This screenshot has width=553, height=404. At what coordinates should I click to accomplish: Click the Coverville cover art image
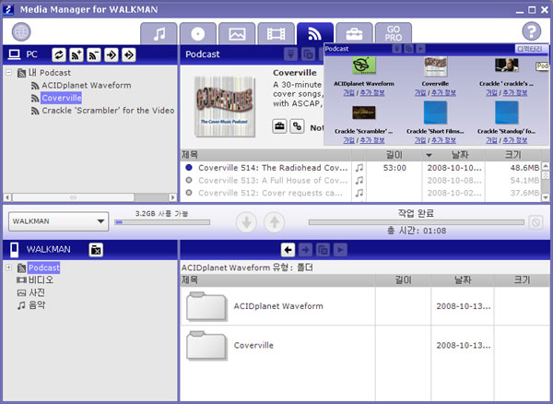[x=225, y=107]
